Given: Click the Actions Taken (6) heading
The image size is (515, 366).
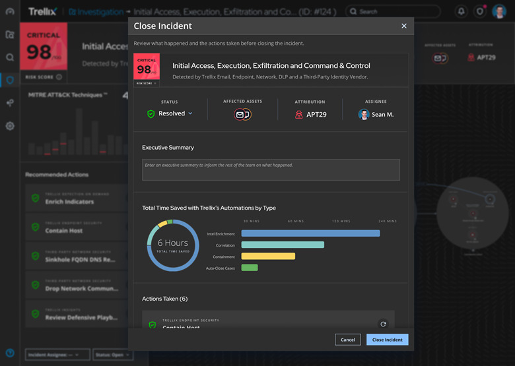Looking at the screenshot, I should coord(165,299).
